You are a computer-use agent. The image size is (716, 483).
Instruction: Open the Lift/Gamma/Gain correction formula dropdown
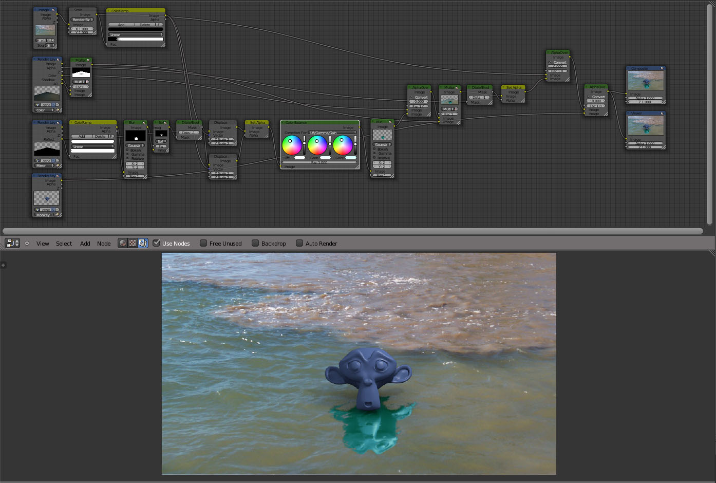point(332,133)
